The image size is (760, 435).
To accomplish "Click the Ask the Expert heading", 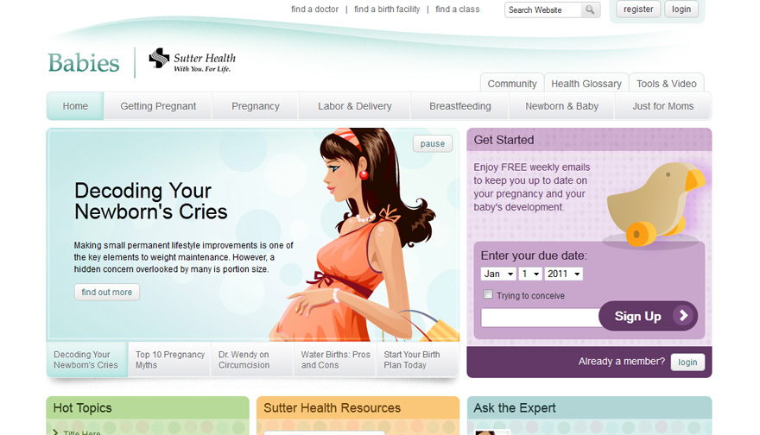I will tap(514, 408).
